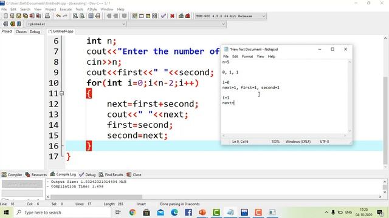Screen dimensions: 389x218
Task: Open the AStyle menu in Dev-C++
Action: (x=92, y=9)
